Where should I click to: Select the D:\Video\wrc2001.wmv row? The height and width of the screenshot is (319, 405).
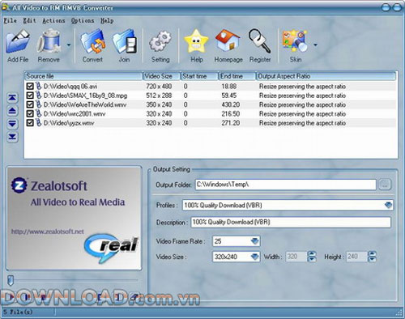click(x=211, y=114)
